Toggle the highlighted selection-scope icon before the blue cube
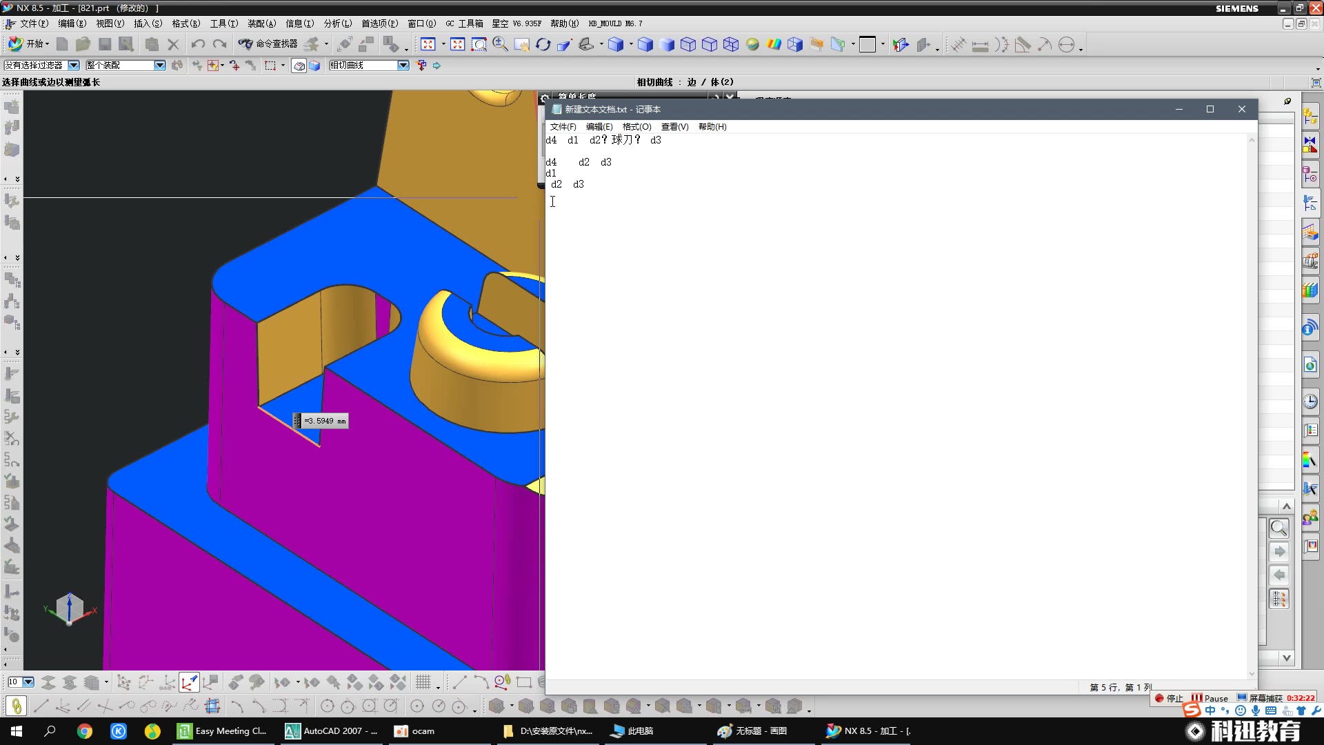Image resolution: width=1324 pixels, height=745 pixels. coord(299,66)
